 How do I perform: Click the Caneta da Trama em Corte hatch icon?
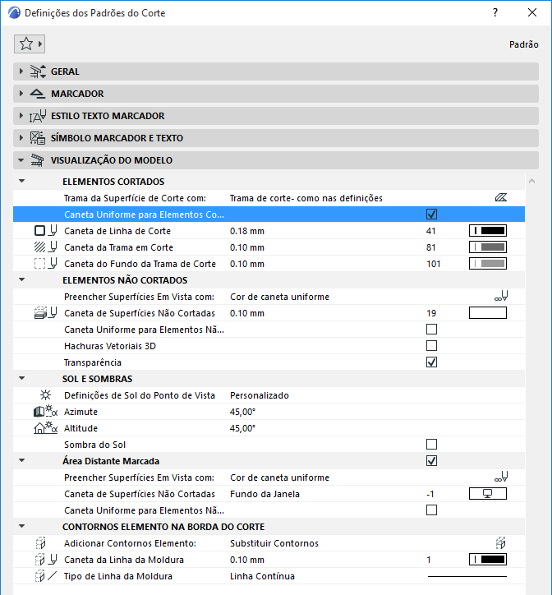point(45,247)
